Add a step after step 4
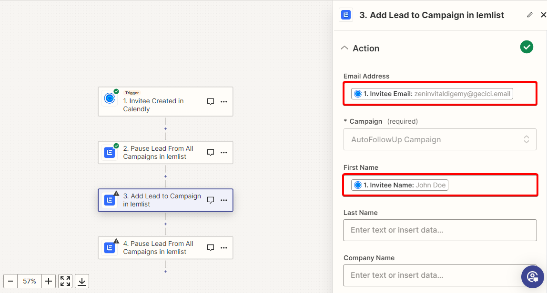This screenshot has width=547, height=293. pyautogui.click(x=165, y=272)
